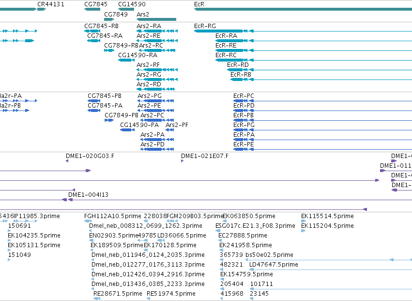Select protein Ars2-PF
This screenshot has height=301, width=412.
(x=177, y=125)
